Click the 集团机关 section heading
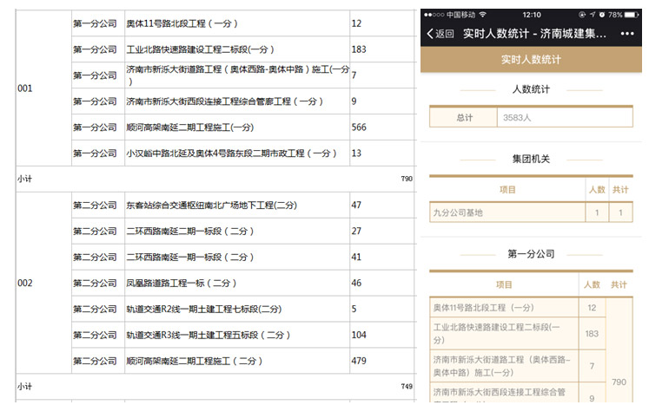Image resolution: width=649 pixels, height=418 pixels. pyautogui.click(x=531, y=159)
